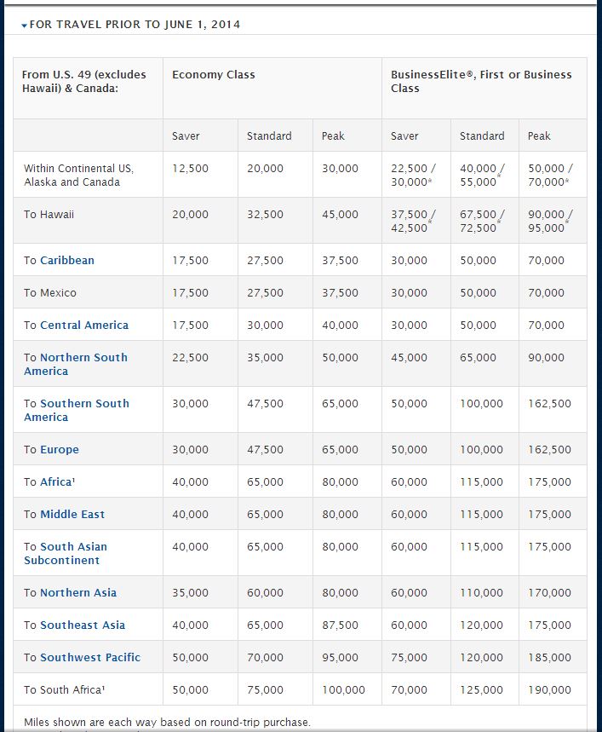Open the Europe destination link

(x=60, y=450)
